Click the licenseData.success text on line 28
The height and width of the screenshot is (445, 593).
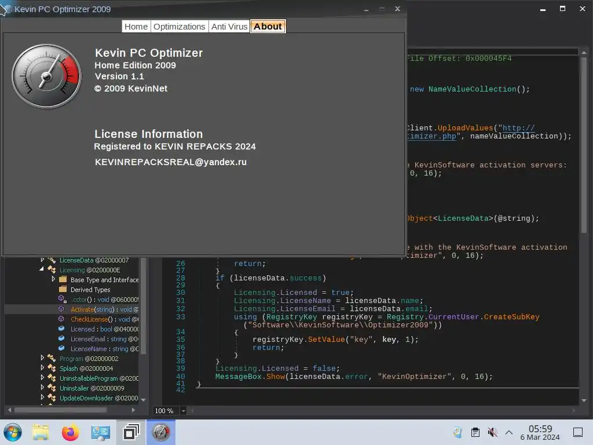click(x=277, y=278)
